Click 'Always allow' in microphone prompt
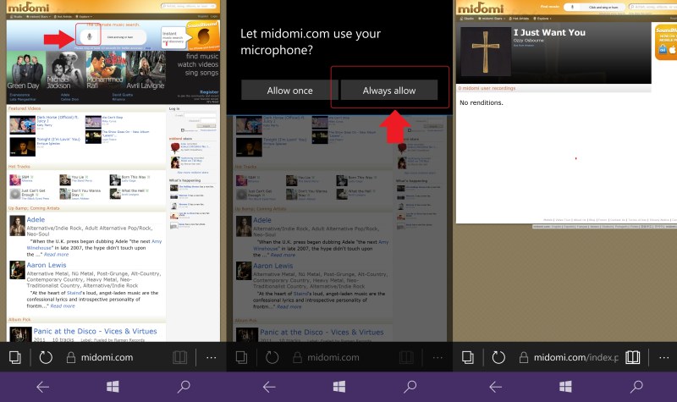This screenshot has width=677, height=402. (389, 91)
